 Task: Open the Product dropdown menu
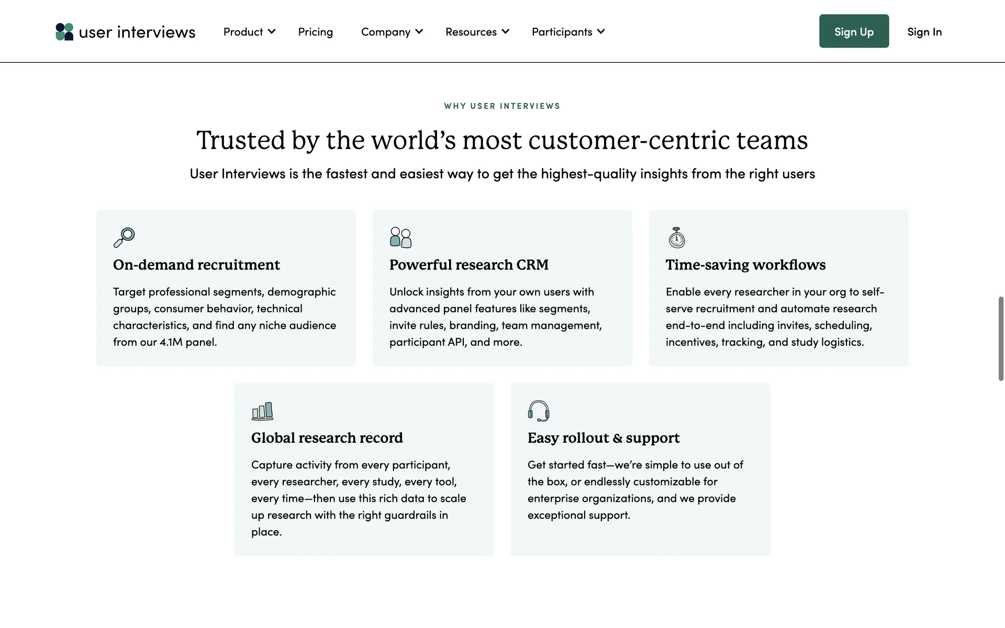pyautogui.click(x=243, y=31)
